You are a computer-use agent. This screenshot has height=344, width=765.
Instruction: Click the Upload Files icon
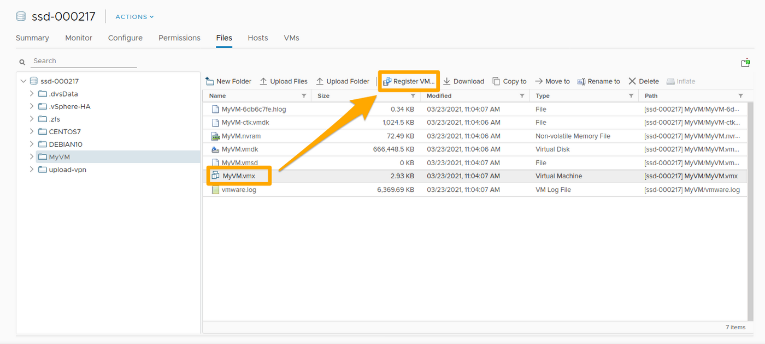(x=263, y=81)
